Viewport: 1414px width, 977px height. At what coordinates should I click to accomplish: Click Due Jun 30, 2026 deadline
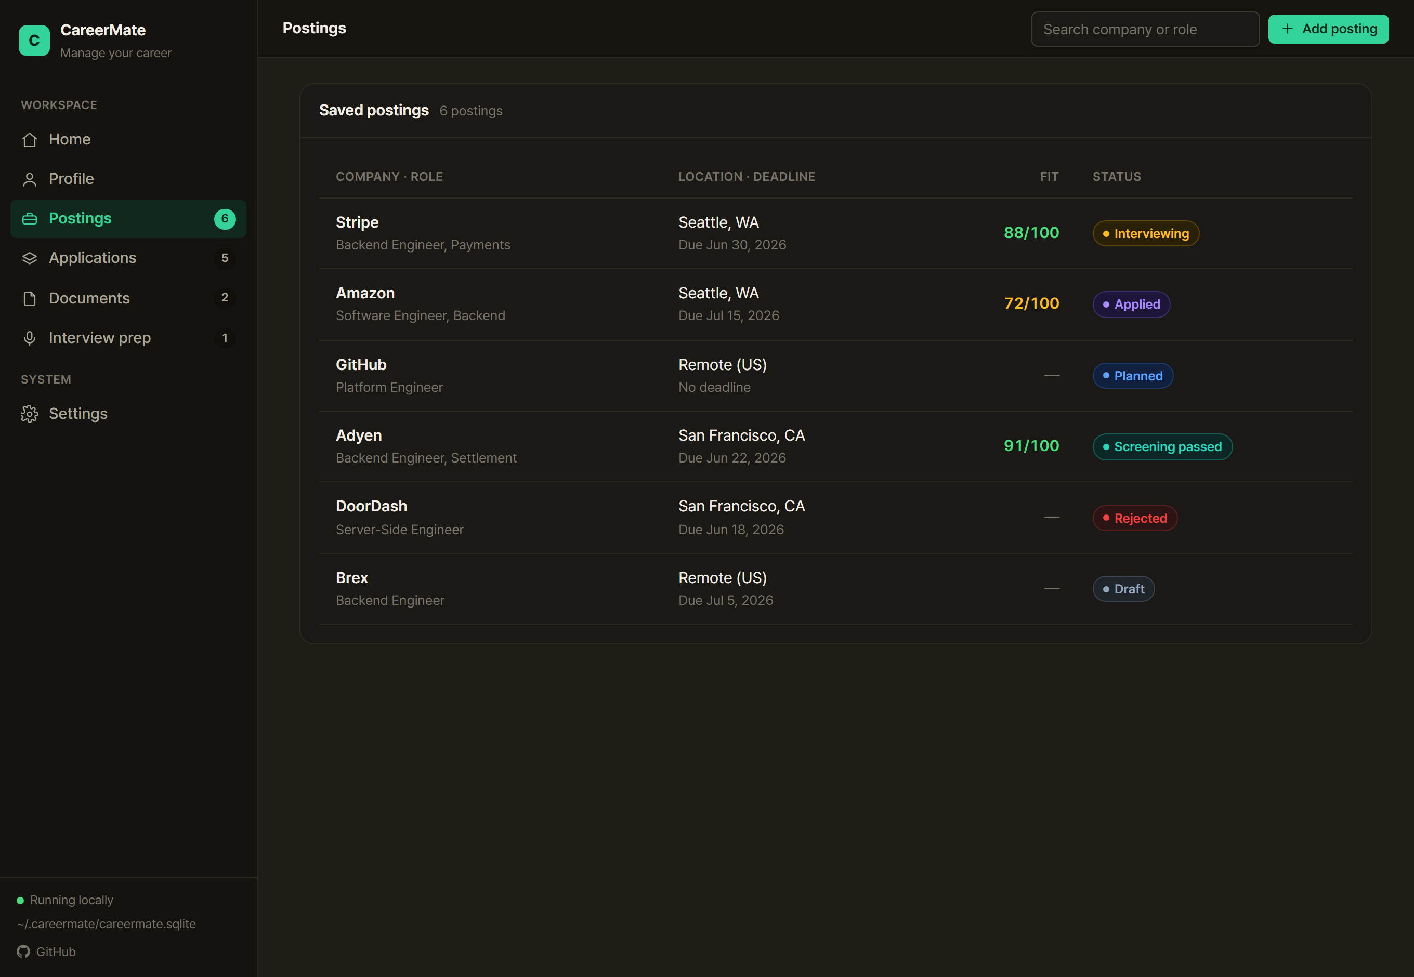click(x=732, y=245)
